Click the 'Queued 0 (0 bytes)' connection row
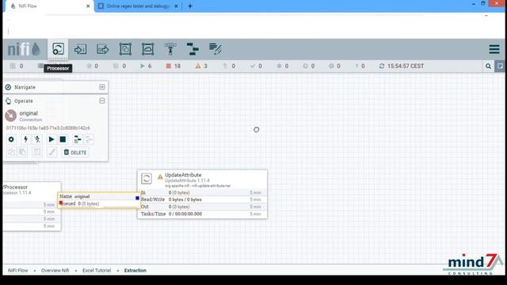Viewport: 507px width, 285px height. coord(98,204)
